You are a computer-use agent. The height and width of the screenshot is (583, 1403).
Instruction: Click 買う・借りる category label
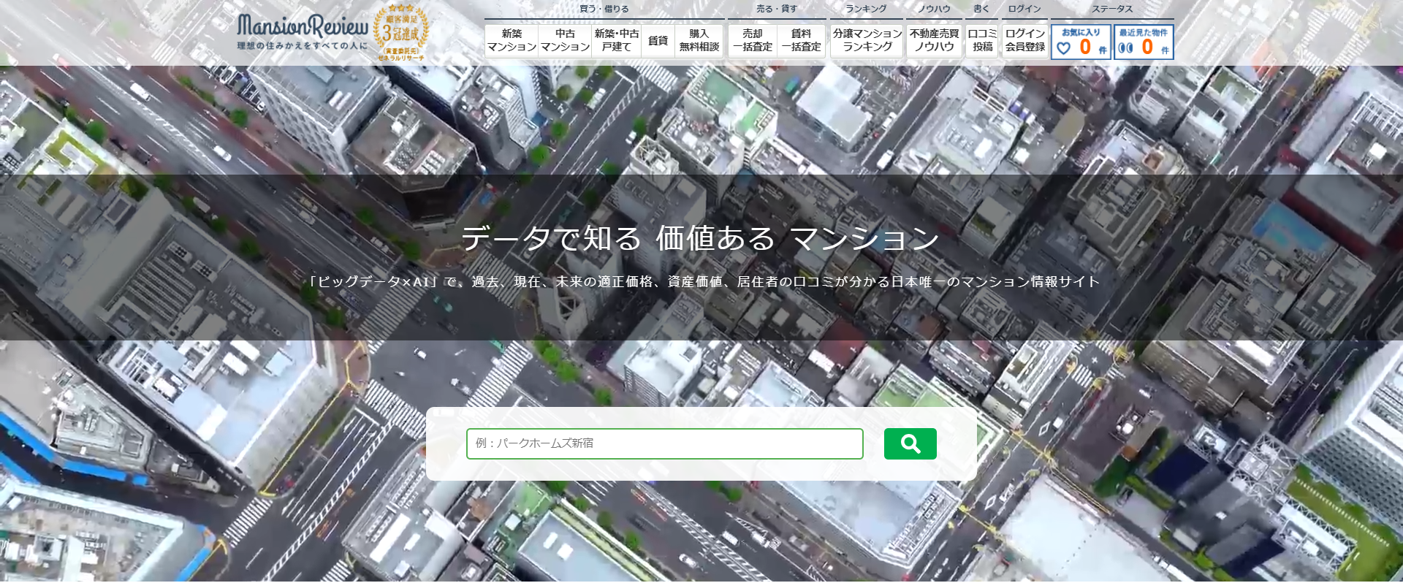[x=604, y=9]
